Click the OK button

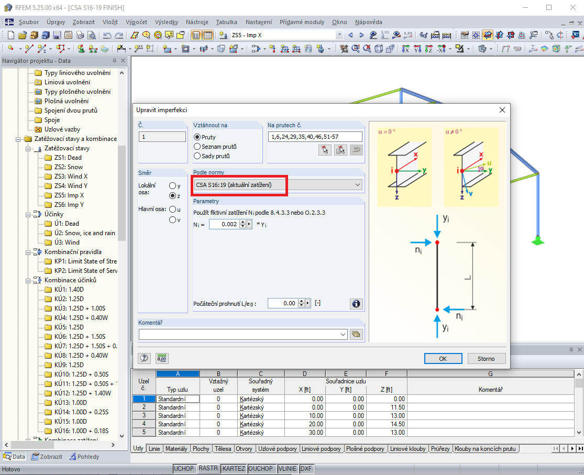tap(443, 358)
